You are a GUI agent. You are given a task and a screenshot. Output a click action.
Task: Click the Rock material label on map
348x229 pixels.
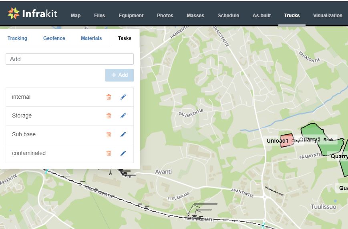click(x=328, y=140)
